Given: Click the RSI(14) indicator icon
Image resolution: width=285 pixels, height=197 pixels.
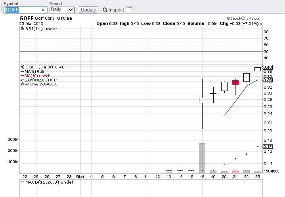Looking at the screenshot, I should [22, 28].
